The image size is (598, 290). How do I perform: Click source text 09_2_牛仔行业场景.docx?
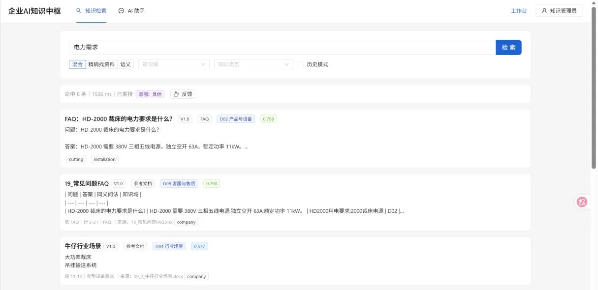click(158, 276)
